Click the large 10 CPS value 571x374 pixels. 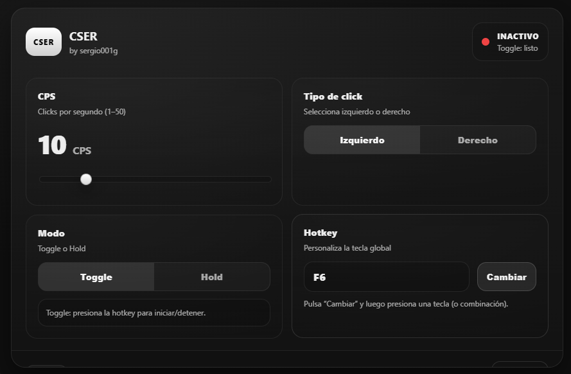point(53,146)
